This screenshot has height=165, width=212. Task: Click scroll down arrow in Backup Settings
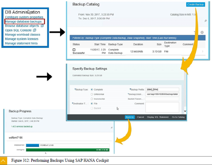[x=185, y=111]
